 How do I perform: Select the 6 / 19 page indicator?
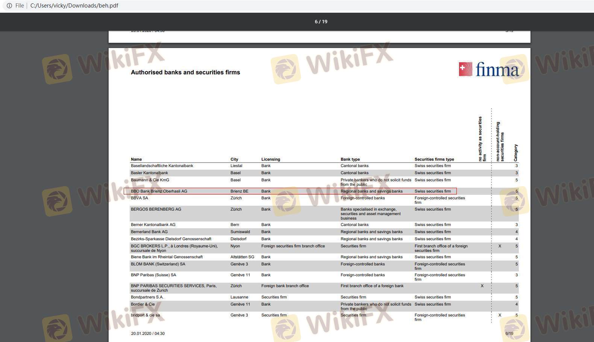[321, 22]
